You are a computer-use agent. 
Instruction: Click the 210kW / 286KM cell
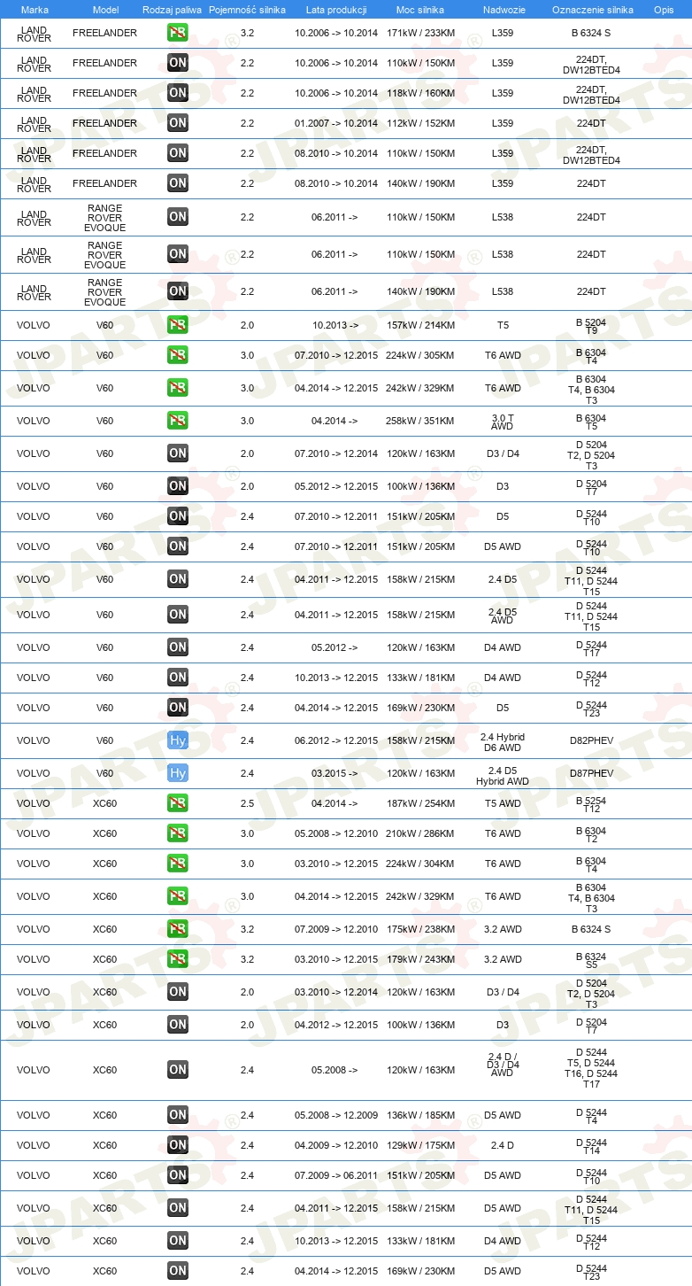[420, 833]
